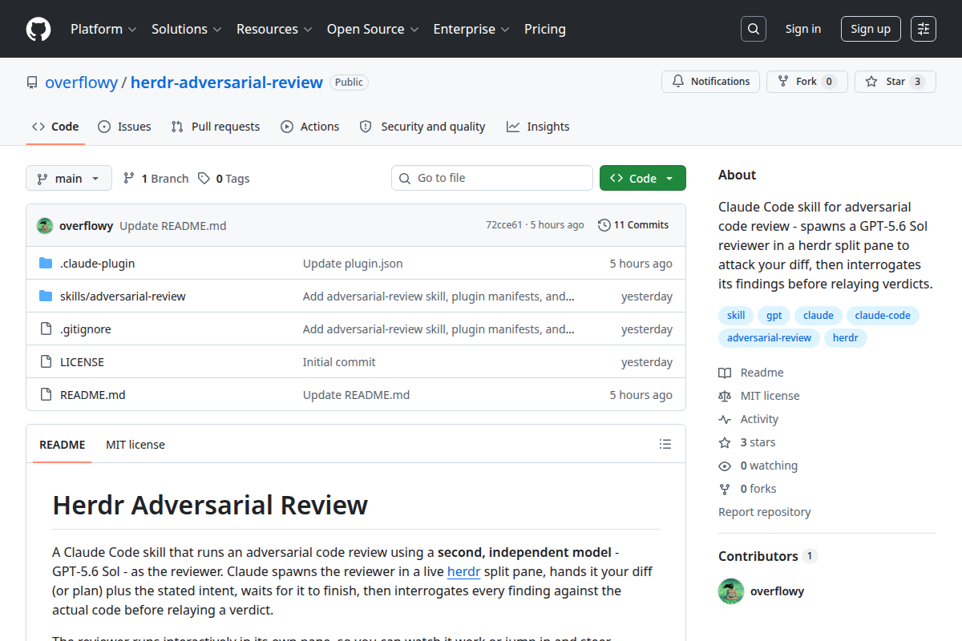Click the eye icon beside 0 watching
This screenshot has height=641, width=962.
[725, 466]
